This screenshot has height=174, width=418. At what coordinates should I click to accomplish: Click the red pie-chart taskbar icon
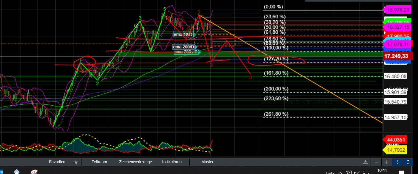[x=35, y=171]
